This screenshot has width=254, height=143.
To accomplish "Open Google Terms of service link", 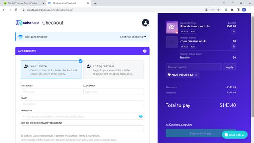I will coord(102,140).
